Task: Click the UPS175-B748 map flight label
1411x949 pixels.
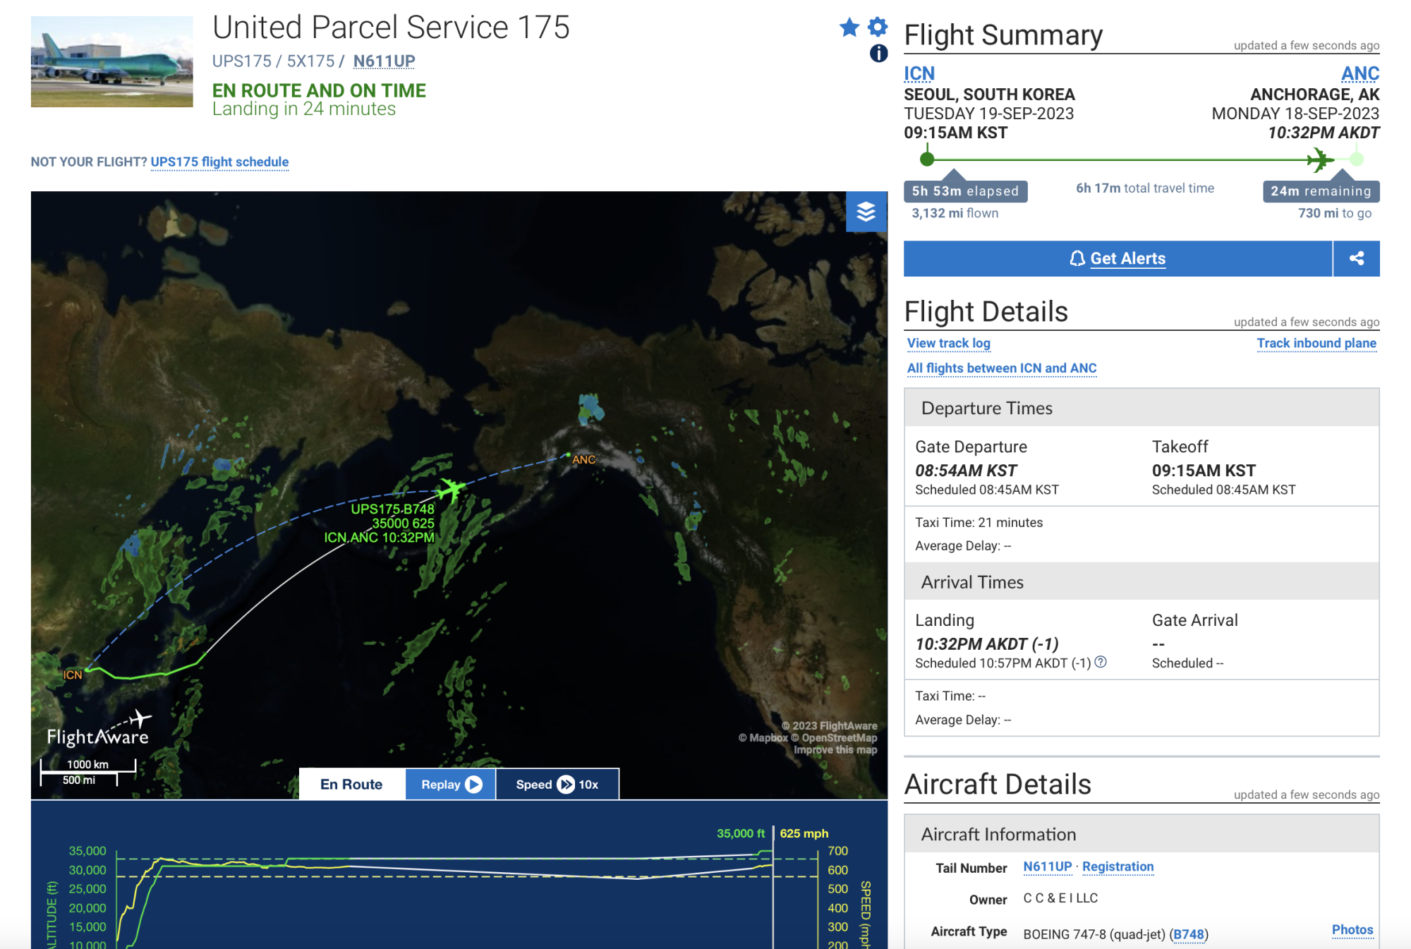Action: pyautogui.click(x=393, y=509)
